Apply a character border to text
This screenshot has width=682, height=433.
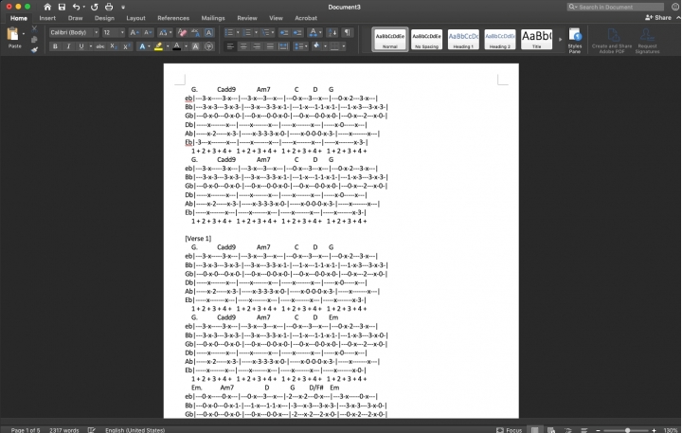(x=208, y=32)
